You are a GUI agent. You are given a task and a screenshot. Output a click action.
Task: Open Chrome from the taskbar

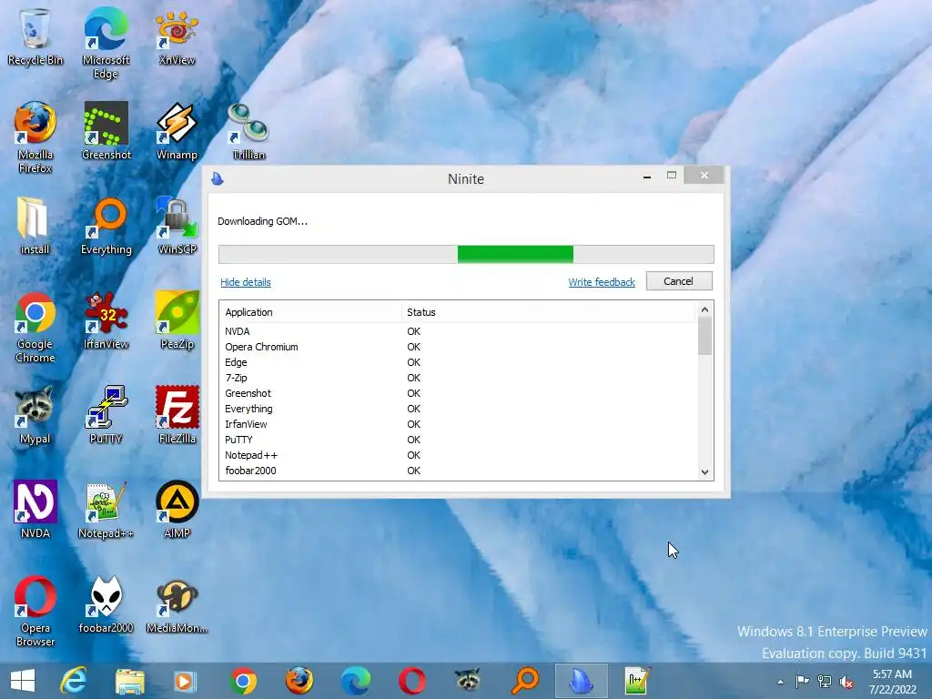[x=243, y=681]
